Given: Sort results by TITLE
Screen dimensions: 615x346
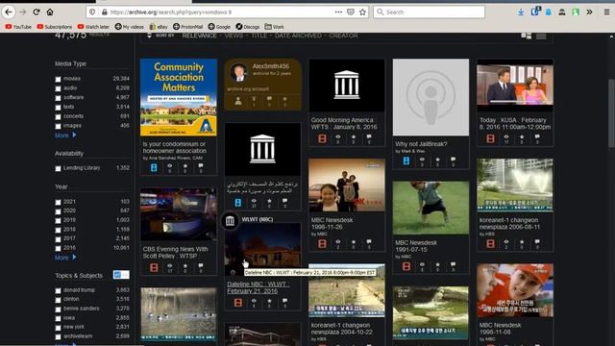Looking at the screenshot, I should [258, 36].
